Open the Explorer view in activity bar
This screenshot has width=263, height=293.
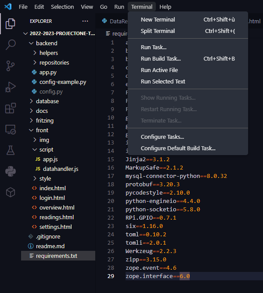click(x=10, y=24)
